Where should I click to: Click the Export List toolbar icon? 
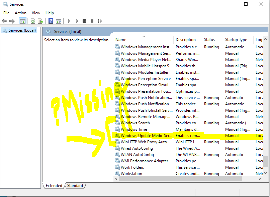[x=40, y=21]
